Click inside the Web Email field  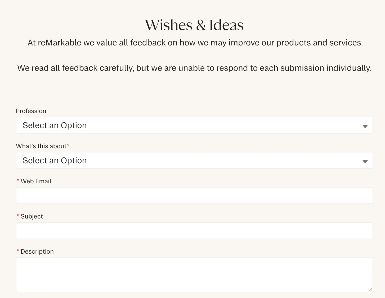(x=194, y=195)
